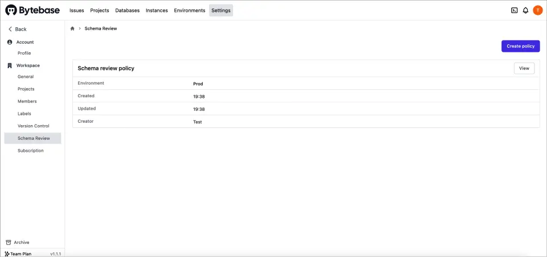Open Profile in sidebar
547x257 pixels.
[25, 53]
